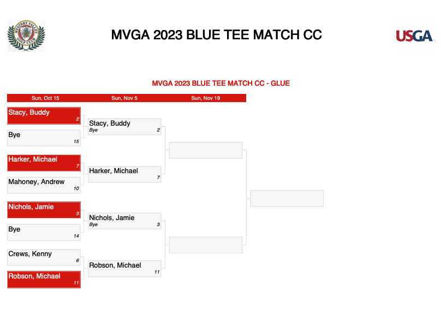441x314 pixels.
Task: Click the Sun, Oct 15 round header
Action: click(x=45, y=98)
